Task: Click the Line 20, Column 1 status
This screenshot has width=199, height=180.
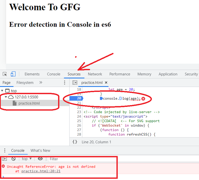Action: click(x=96, y=142)
